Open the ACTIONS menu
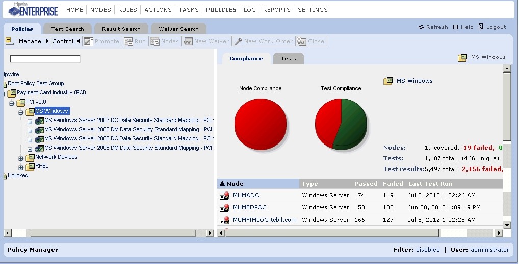The image size is (519, 264). 158,10
